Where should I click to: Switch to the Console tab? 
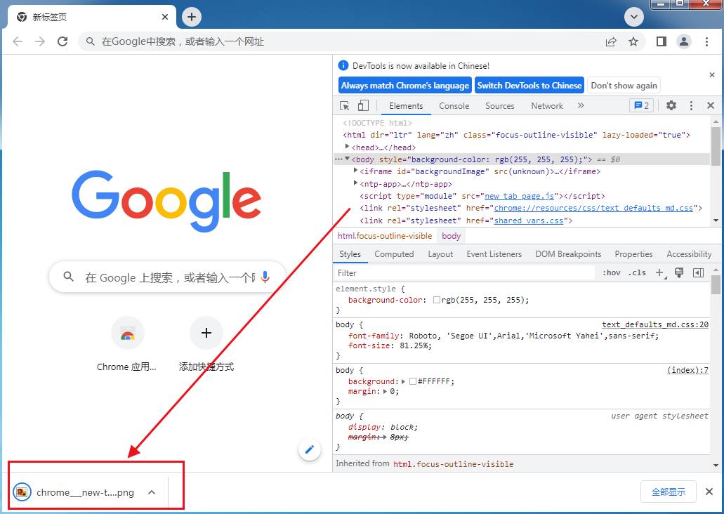click(454, 106)
